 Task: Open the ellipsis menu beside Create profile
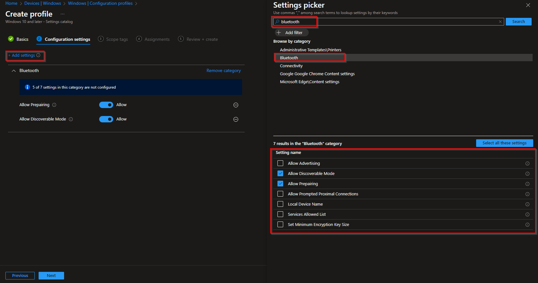[63, 14]
